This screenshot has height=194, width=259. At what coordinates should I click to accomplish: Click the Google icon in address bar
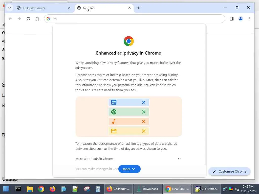48,19
